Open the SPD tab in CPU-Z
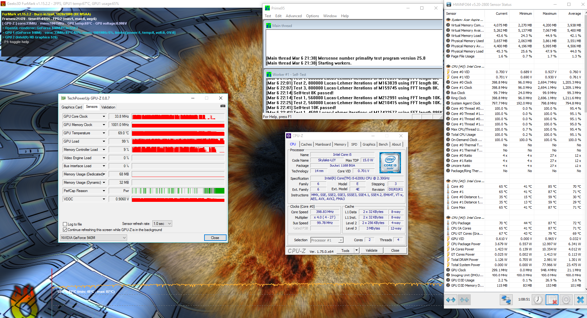 (354, 144)
